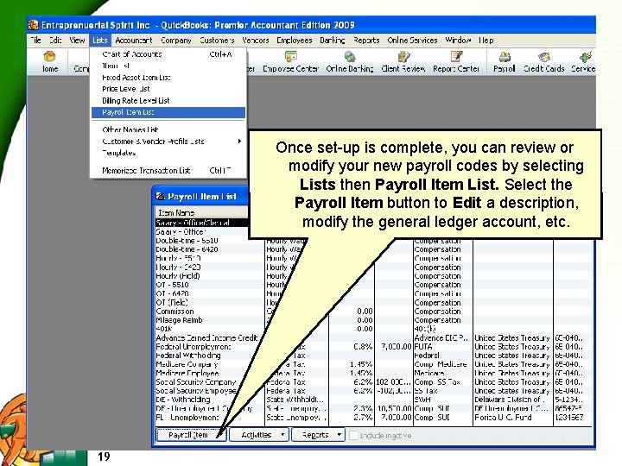Choose Item List from Lists menu

[x=168, y=66]
